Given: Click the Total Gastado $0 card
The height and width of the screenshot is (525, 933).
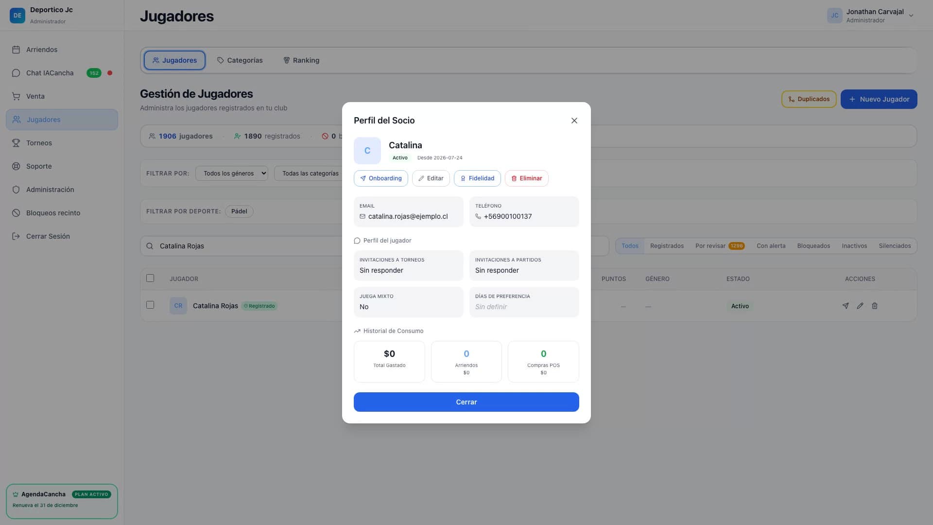Looking at the screenshot, I should pyautogui.click(x=389, y=362).
